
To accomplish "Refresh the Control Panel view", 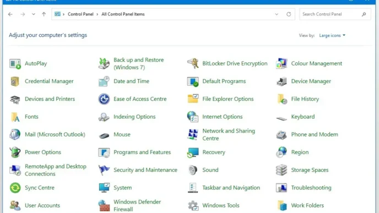I will (289, 14).
